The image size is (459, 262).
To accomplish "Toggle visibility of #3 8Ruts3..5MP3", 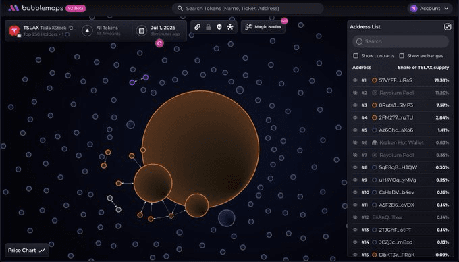I will coord(355,105).
